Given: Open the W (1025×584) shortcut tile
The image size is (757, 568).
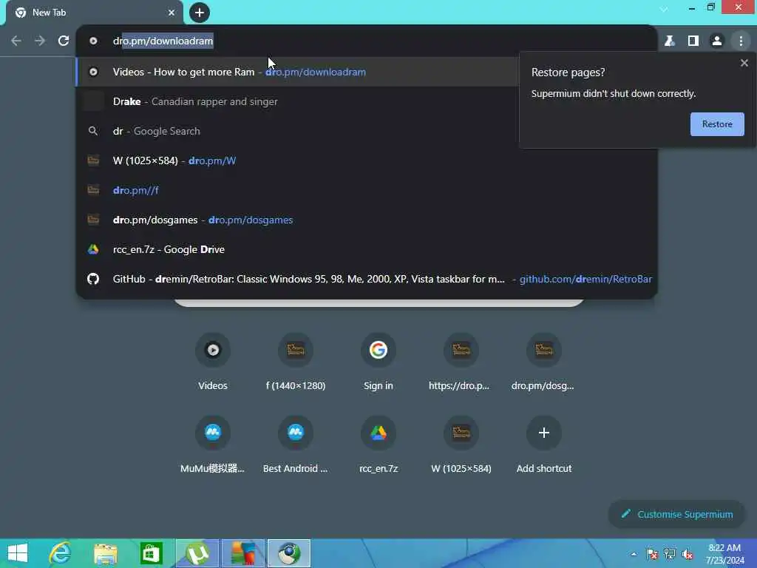Looking at the screenshot, I should (461, 444).
